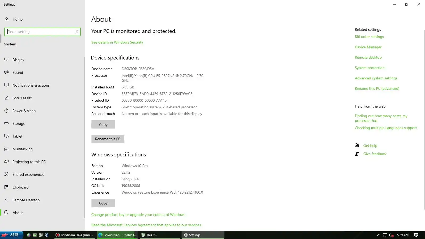
Task: Click the Storage drive icon
Action: click(x=6, y=123)
